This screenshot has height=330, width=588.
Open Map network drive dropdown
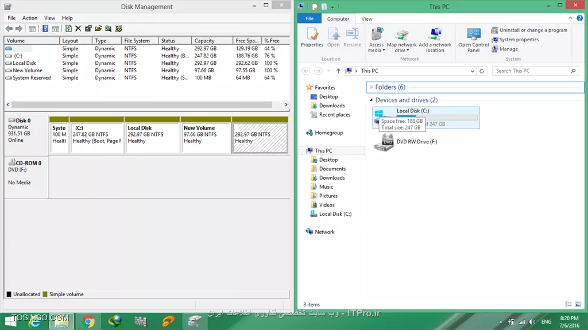click(401, 40)
